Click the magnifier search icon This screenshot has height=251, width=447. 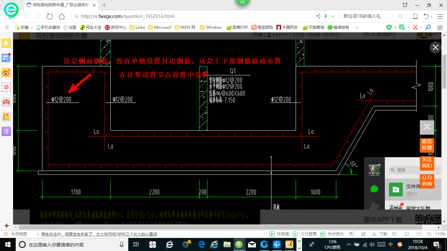401,16
